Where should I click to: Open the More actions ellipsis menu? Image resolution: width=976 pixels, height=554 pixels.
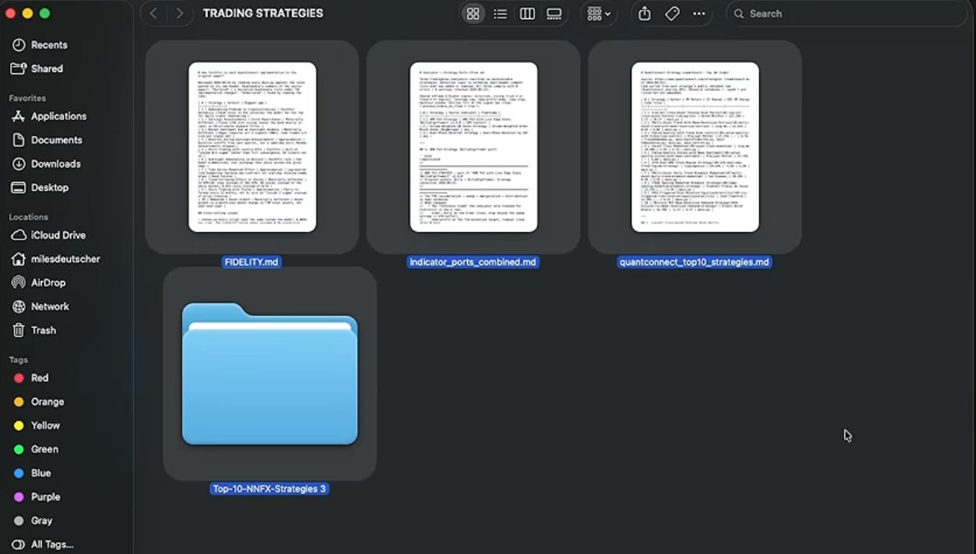pos(699,13)
